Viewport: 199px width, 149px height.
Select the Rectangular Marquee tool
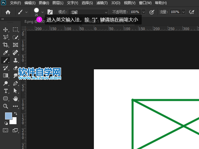pyautogui.click(x=15, y=30)
